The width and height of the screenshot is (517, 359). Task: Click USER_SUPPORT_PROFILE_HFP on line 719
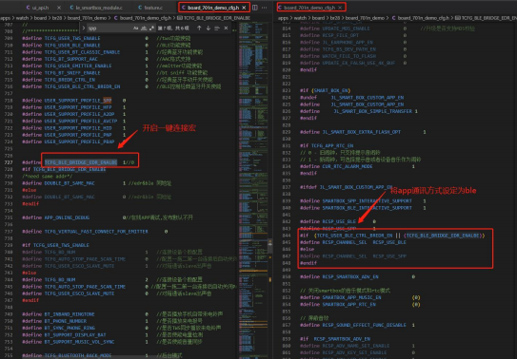pos(78,107)
